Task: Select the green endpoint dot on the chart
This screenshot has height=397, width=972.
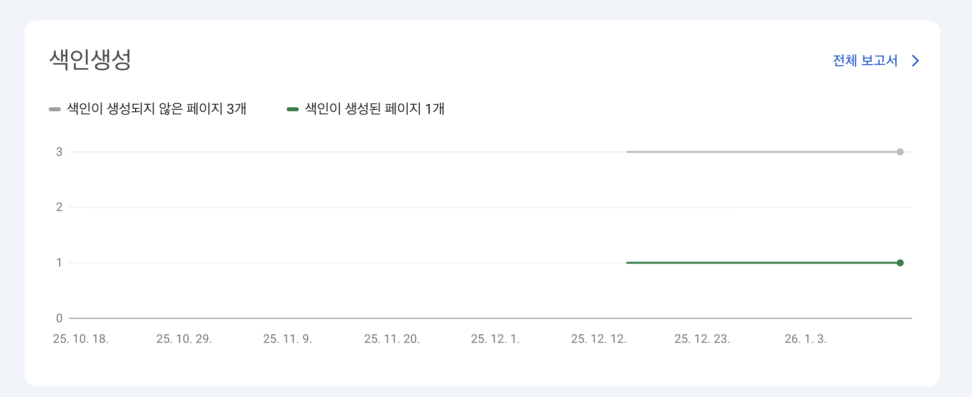Action: tap(900, 262)
